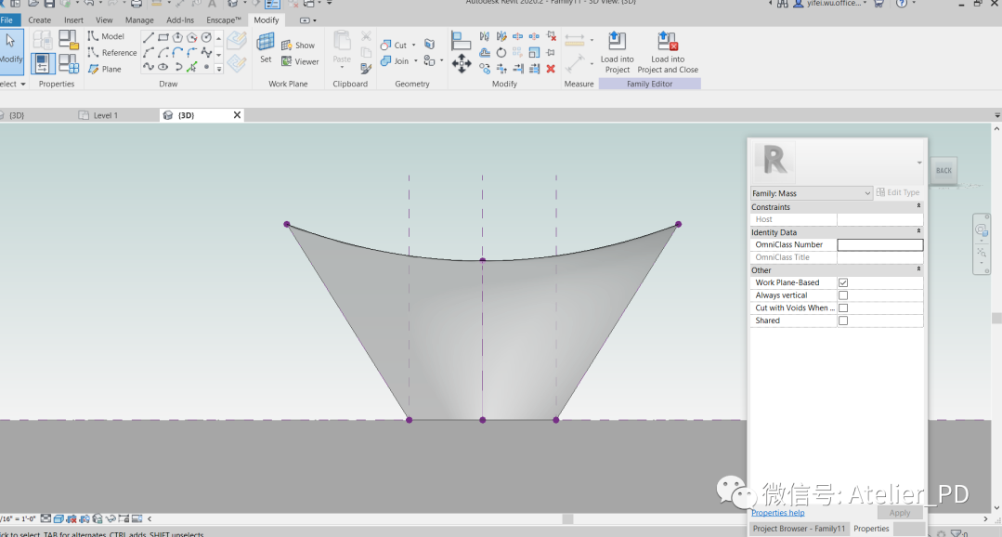Toggle the Properties palette icon

coord(43,63)
